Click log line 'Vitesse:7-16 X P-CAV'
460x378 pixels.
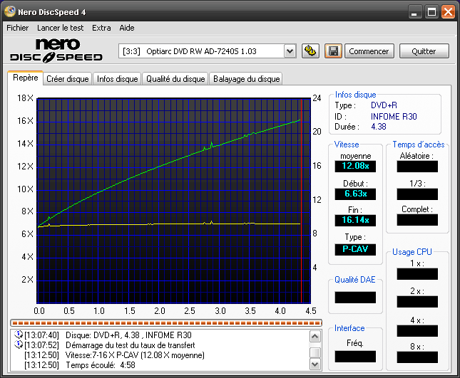135,355
